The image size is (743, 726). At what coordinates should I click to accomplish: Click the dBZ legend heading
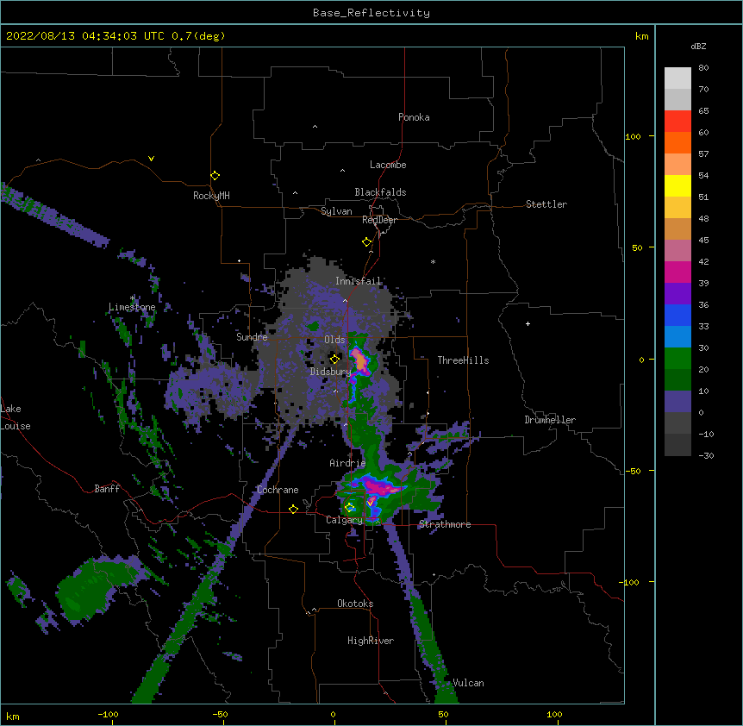[698, 46]
